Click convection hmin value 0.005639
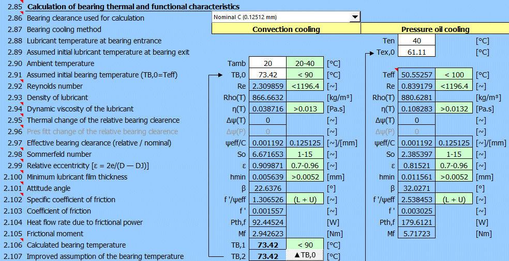The height and width of the screenshot is (261, 509). (x=267, y=177)
